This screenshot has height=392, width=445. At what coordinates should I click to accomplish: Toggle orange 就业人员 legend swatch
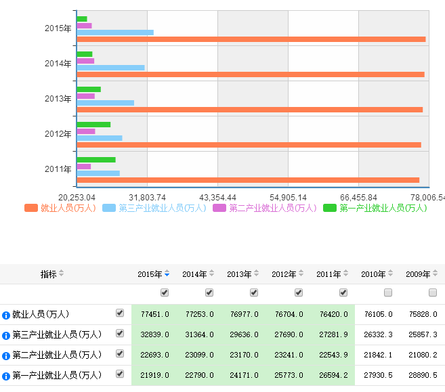(31, 208)
